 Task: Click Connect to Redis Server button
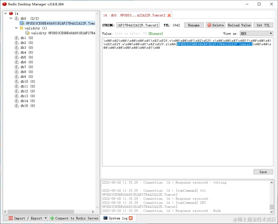point(74,218)
